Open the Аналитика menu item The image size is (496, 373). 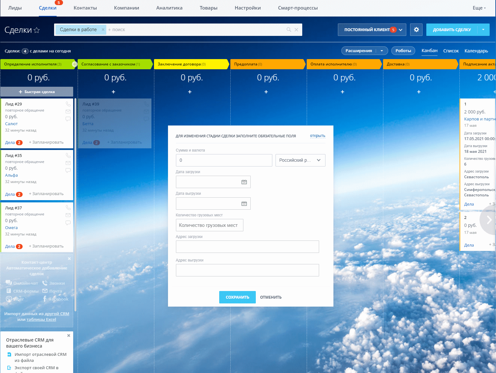pos(169,8)
